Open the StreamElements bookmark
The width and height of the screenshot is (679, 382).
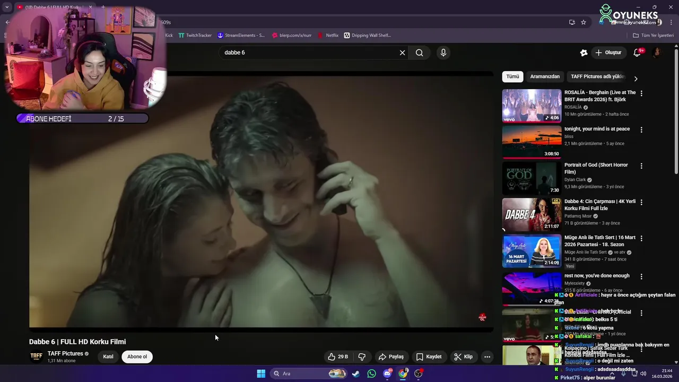pos(241,35)
